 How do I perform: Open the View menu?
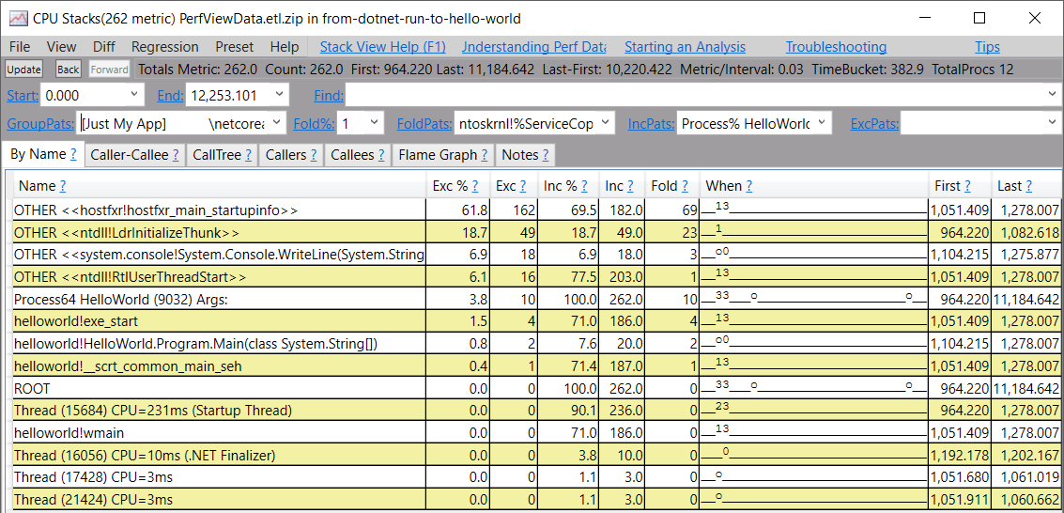pyautogui.click(x=61, y=47)
